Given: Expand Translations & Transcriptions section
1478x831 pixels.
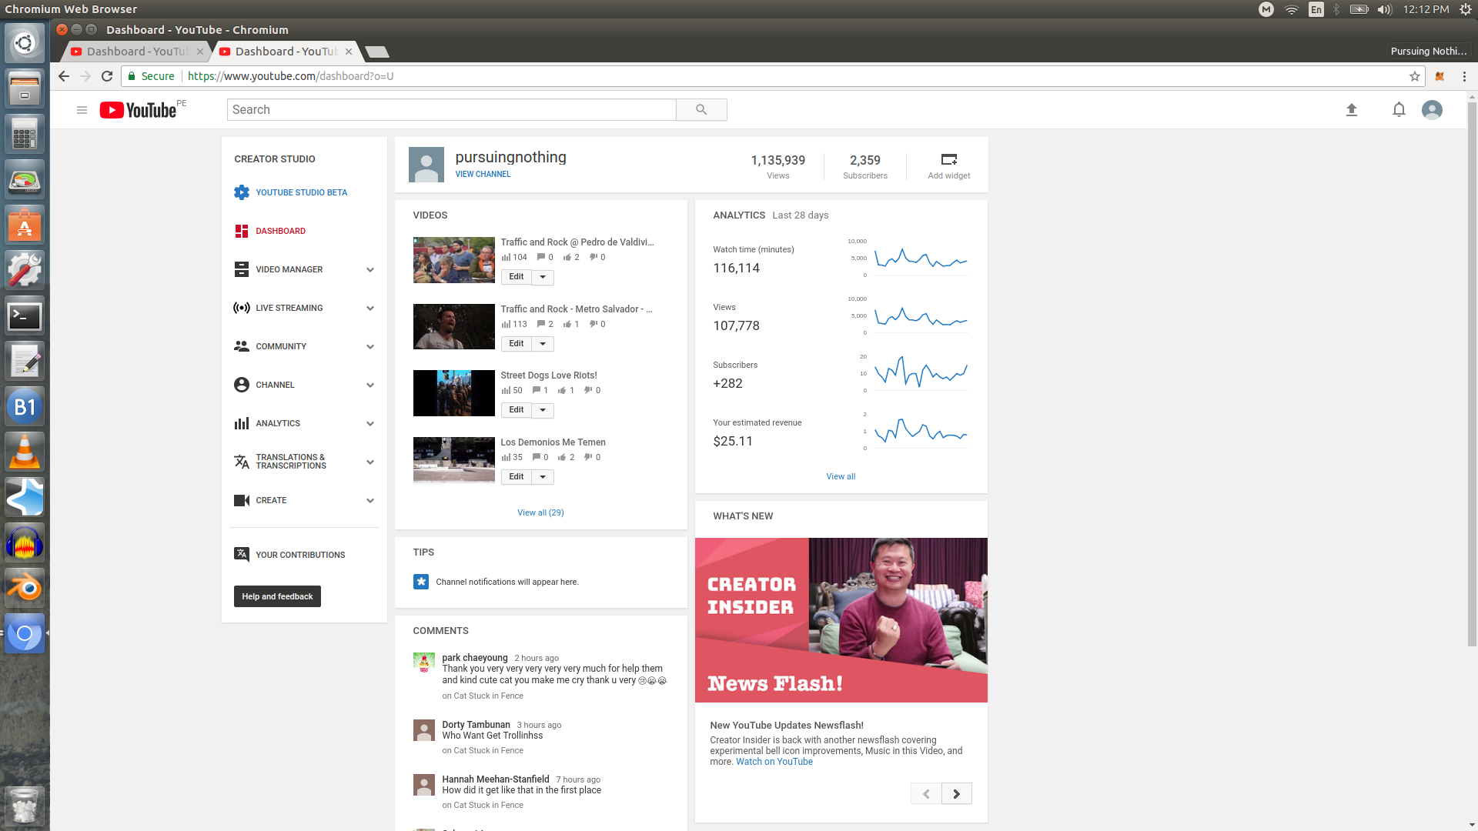Looking at the screenshot, I should point(370,462).
